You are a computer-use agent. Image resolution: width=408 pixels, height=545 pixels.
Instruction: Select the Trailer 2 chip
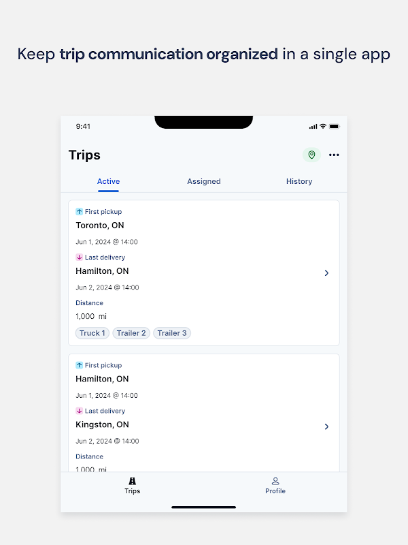131,333
